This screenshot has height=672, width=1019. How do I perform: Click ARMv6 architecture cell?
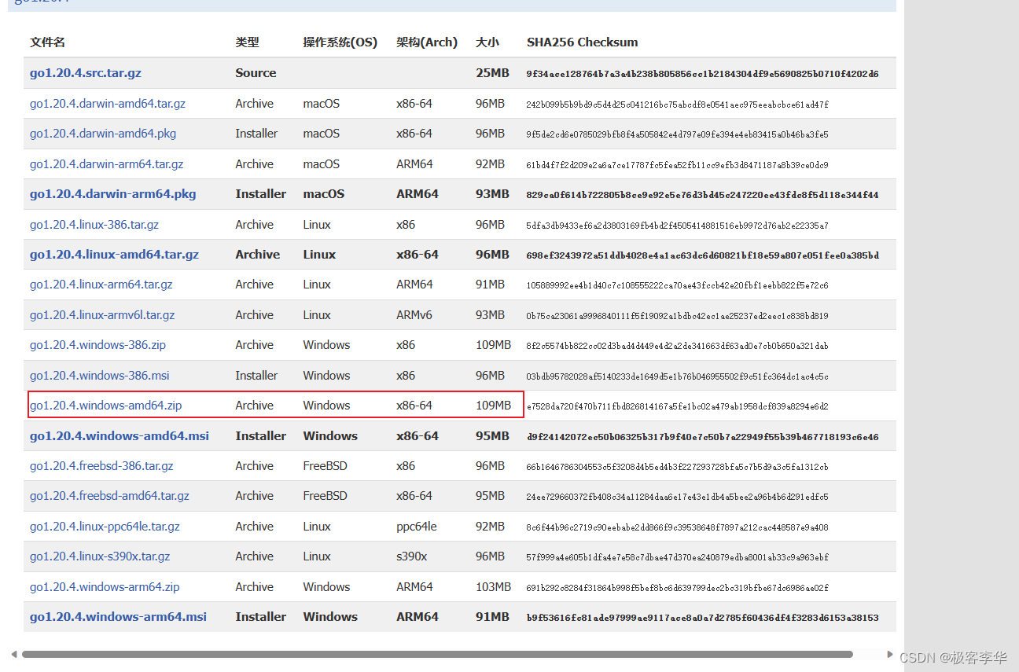pyautogui.click(x=414, y=315)
